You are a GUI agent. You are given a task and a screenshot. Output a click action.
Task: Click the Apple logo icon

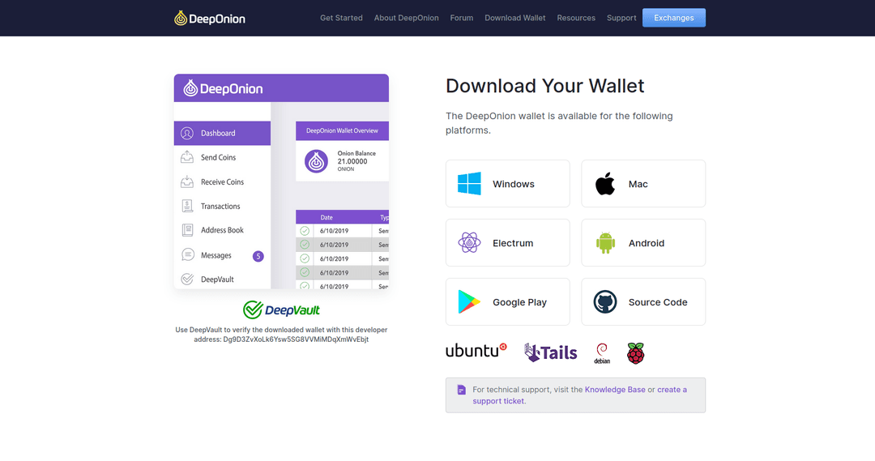point(605,184)
